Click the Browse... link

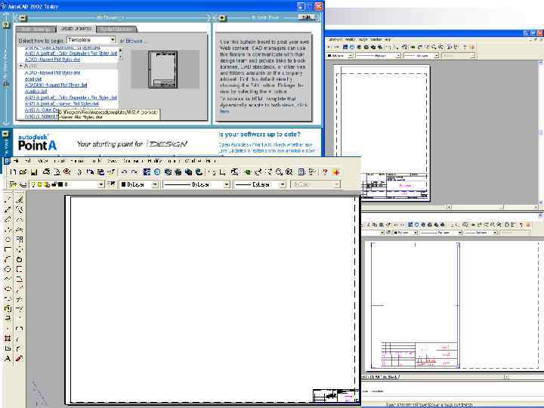click(134, 41)
